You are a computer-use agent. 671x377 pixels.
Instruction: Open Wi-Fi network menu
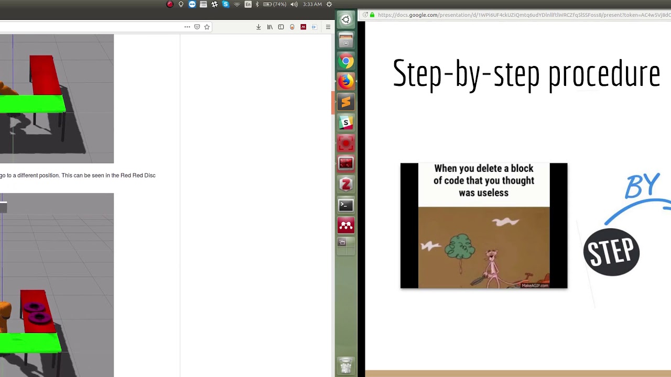[x=237, y=4]
